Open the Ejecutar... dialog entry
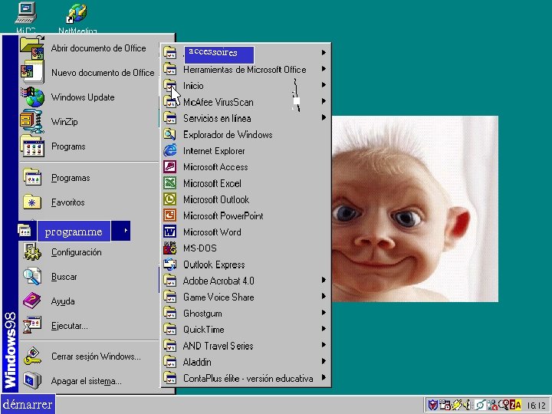Screen dimensions: 552x414 tap(69, 326)
